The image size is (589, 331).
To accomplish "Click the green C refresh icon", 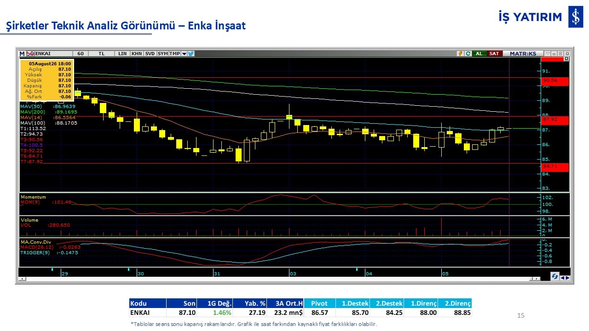I will click(468, 53).
